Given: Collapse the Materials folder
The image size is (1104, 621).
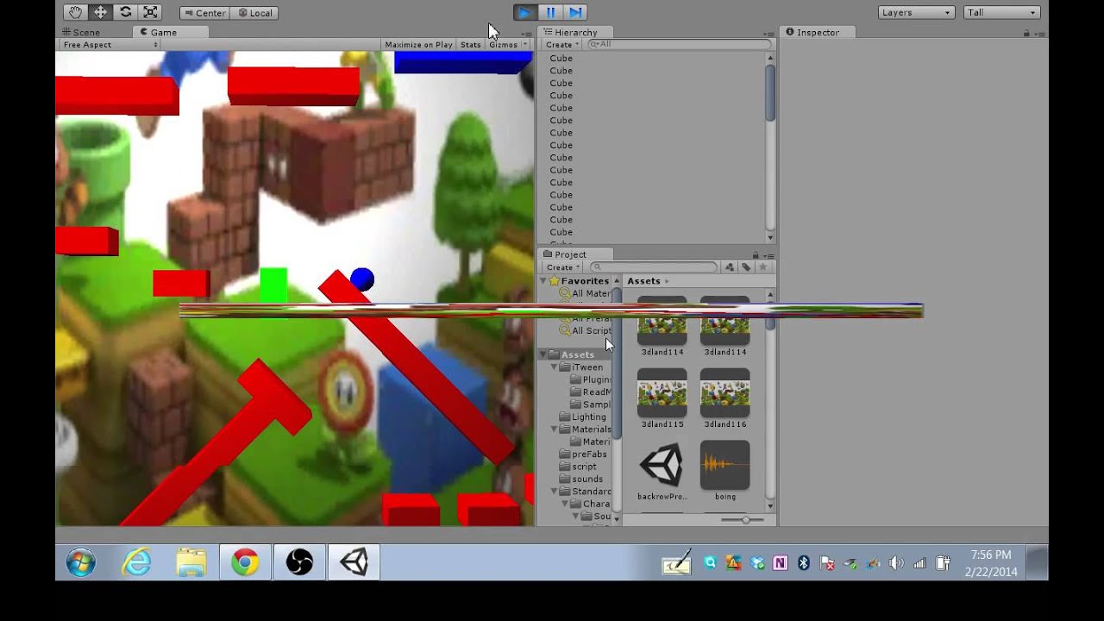Looking at the screenshot, I should (555, 430).
